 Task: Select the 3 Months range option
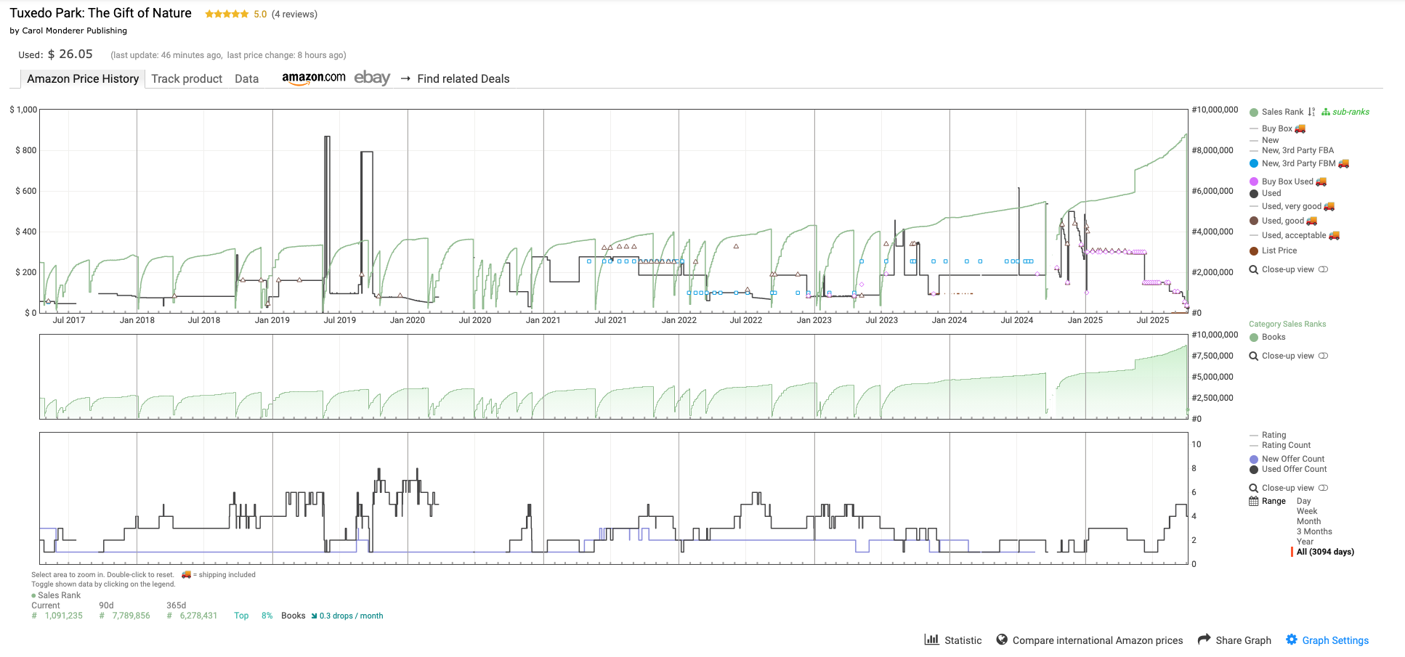(x=1314, y=531)
